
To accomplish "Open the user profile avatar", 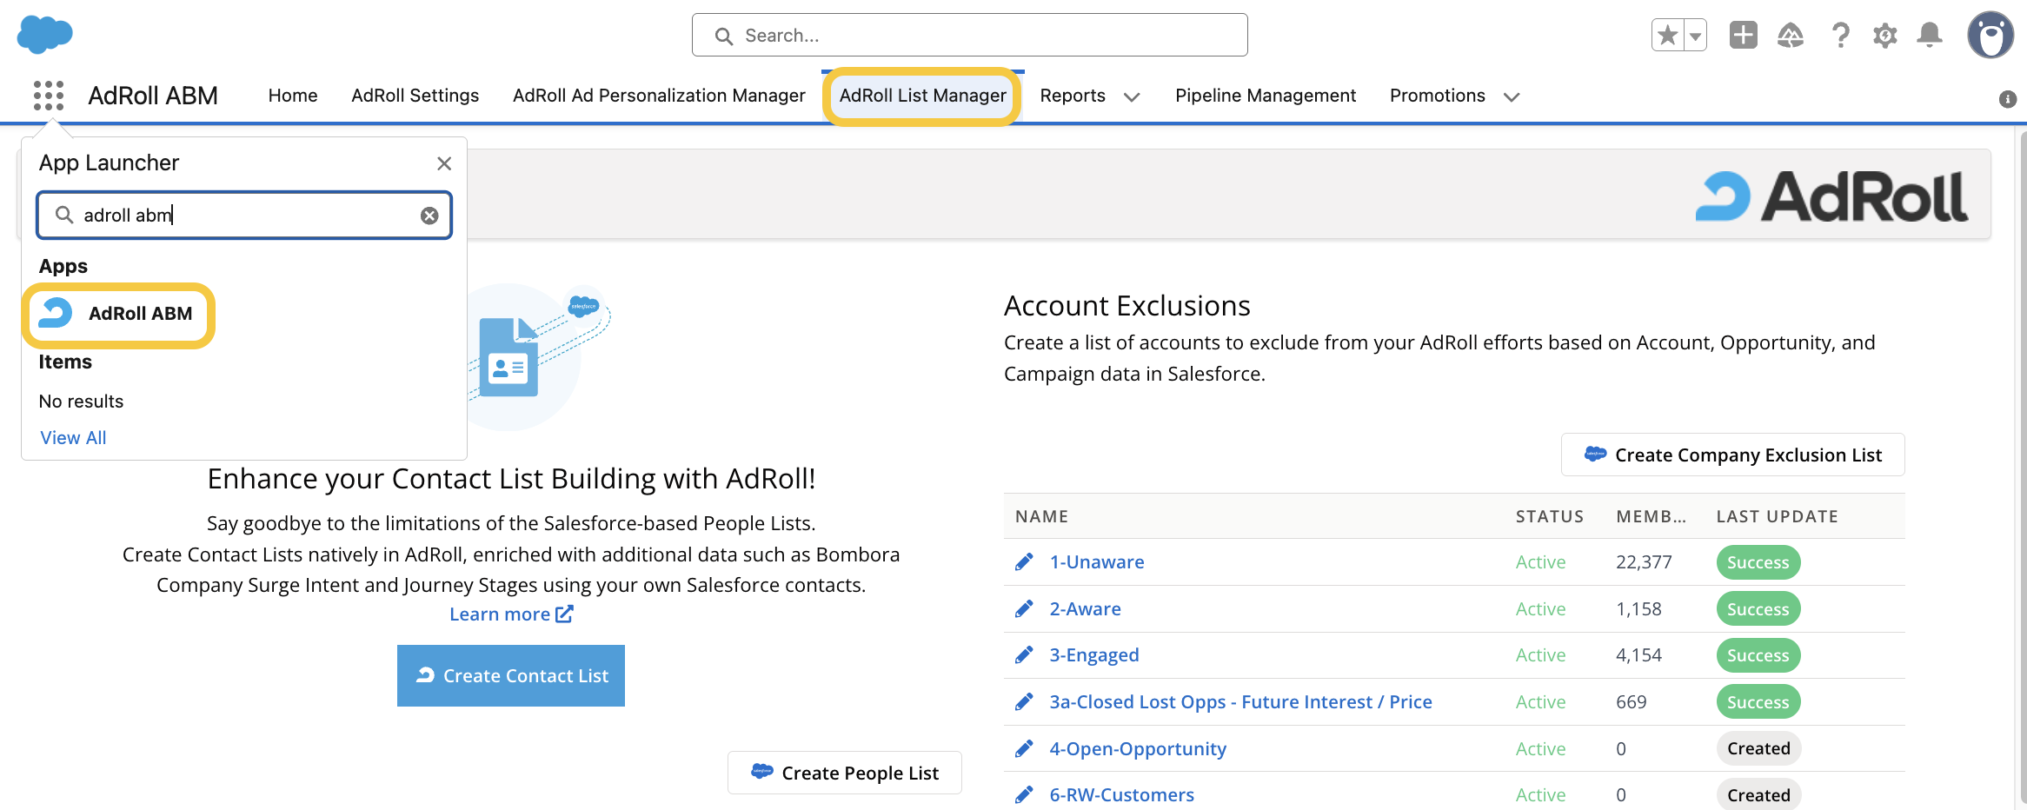I will click(x=1990, y=35).
